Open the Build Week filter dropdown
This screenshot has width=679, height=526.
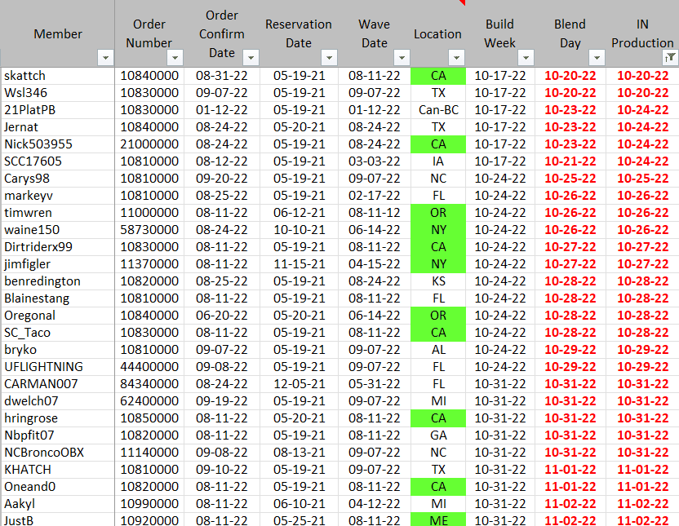526,57
